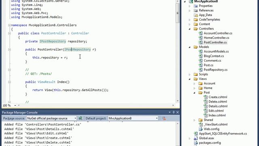Collapse the namespace MvcApplication8.Controllers block

click(x=9, y=25)
